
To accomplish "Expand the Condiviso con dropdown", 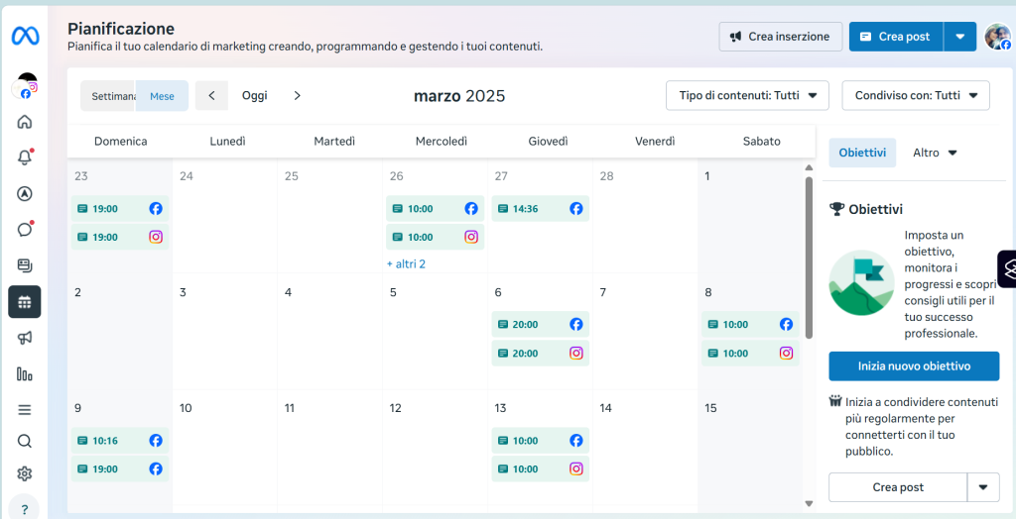I will coord(916,96).
